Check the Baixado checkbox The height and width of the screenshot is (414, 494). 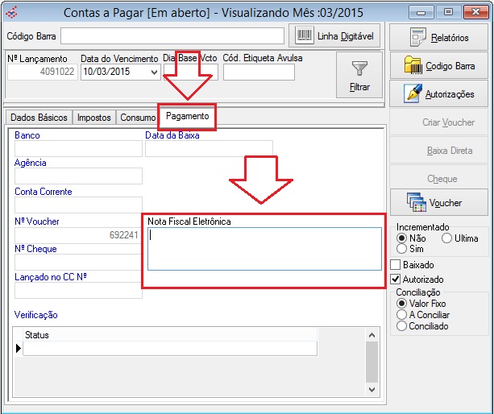tap(396, 264)
